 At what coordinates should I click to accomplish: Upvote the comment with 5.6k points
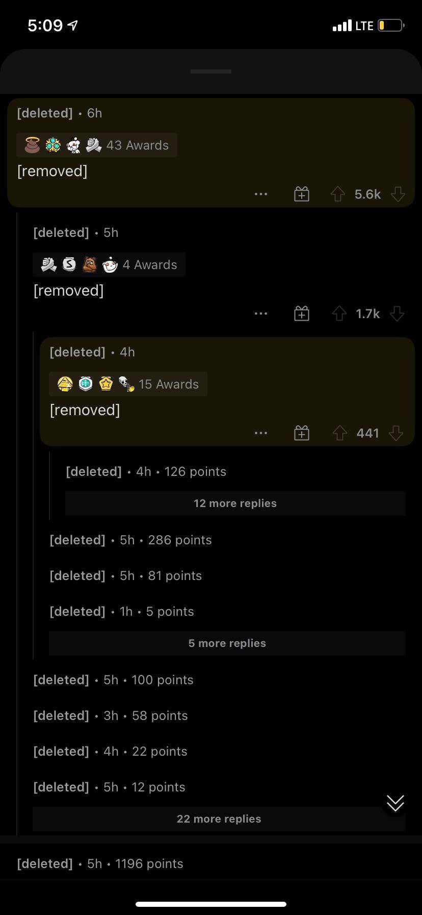tap(338, 194)
